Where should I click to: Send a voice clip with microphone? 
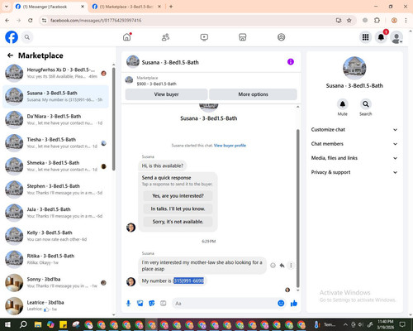click(128, 304)
